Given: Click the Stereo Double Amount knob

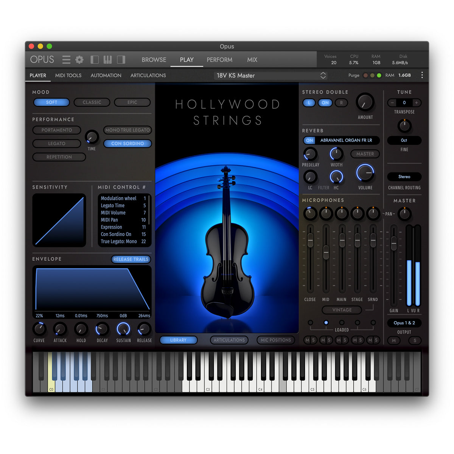Looking at the screenshot, I should pos(365,102).
